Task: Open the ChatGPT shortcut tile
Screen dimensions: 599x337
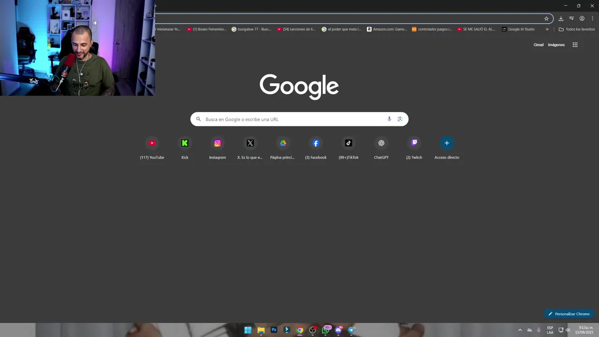Action: point(381,149)
